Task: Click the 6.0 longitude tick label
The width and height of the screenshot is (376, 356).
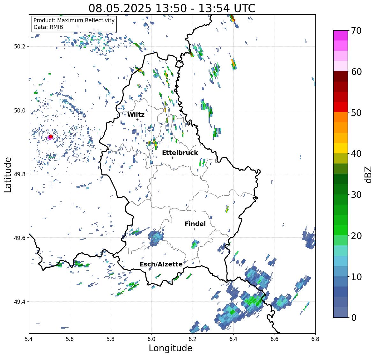Action: [x=151, y=338]
